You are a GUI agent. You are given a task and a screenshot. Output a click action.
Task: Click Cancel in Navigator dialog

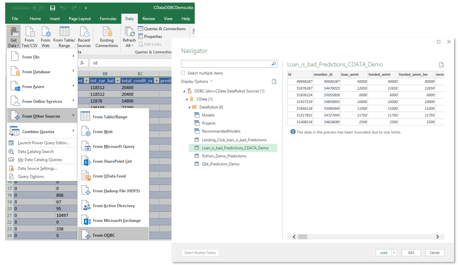coord(435,253)
